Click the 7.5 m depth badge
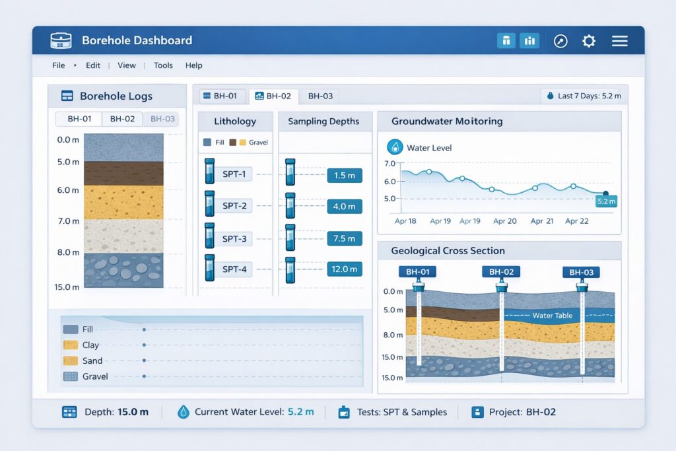This screenshot has width=676, height=451. (345, 238)
